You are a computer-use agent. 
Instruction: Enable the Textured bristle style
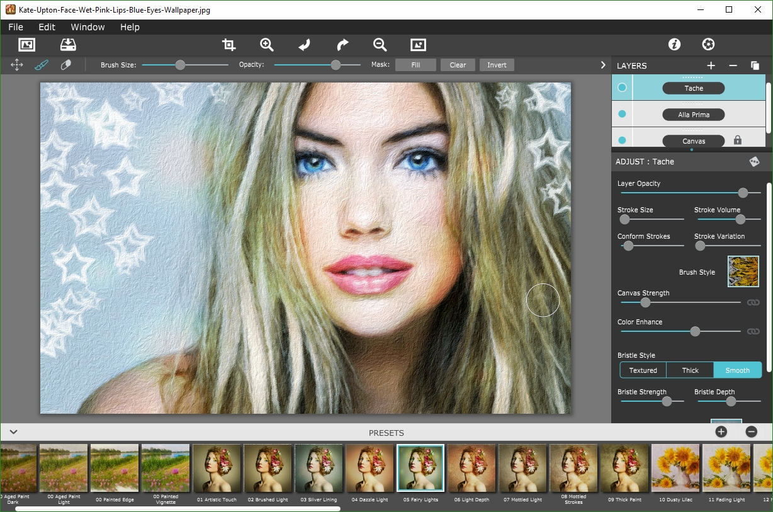coord(642,370)
